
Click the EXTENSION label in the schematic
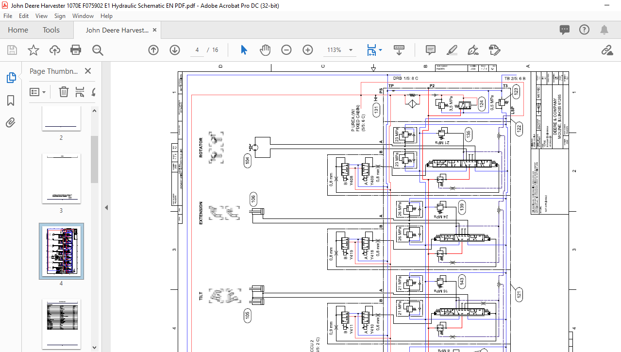coord(201,213)
